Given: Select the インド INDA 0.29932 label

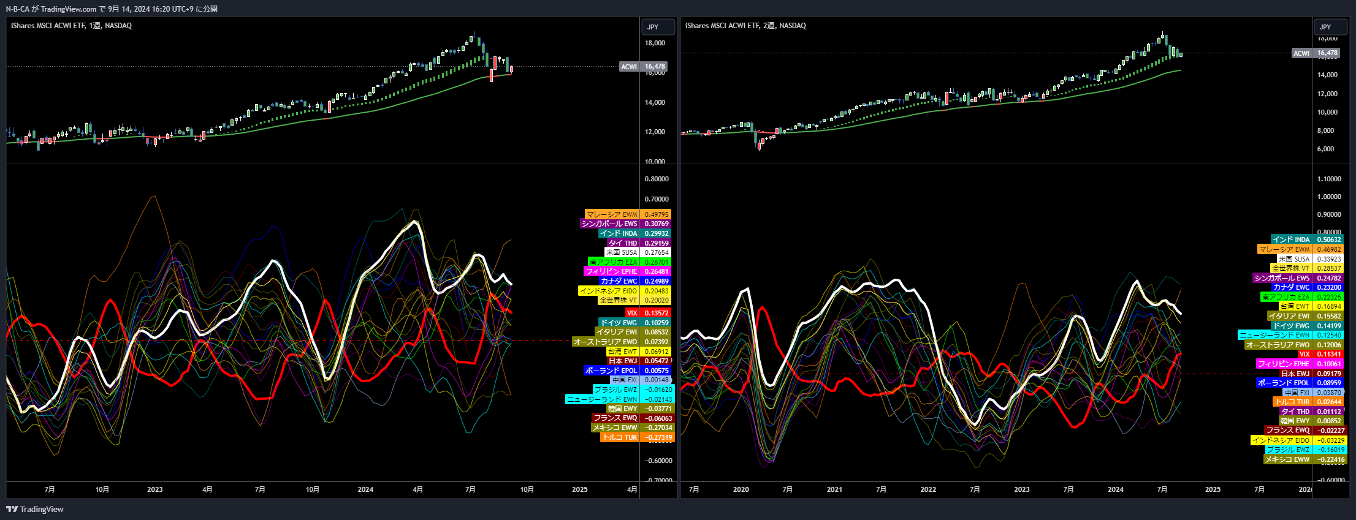Looking at the screenshot, I should point(634,233).
